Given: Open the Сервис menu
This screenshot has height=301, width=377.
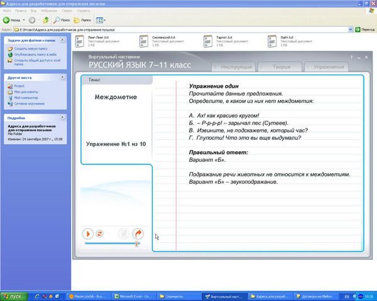Looking at the screenshot, I should coord(67,11).
